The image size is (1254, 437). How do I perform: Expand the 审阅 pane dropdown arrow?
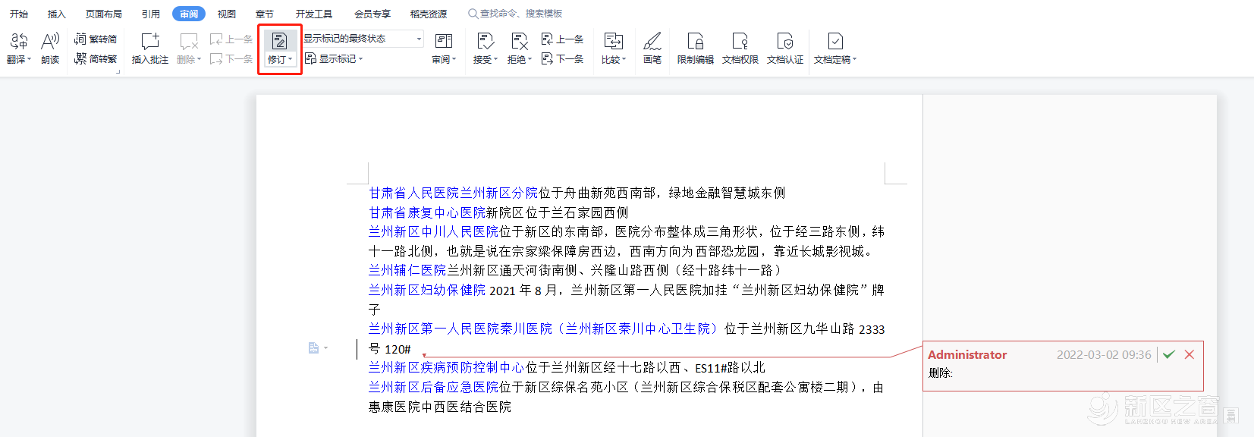pos(454,59)
